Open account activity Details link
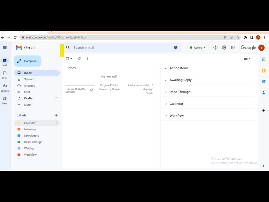 [x=149, y=93]
